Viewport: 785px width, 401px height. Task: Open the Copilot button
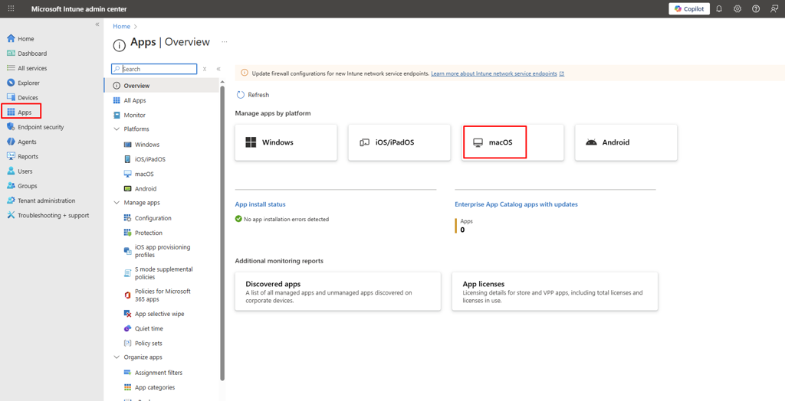(688, 9)
